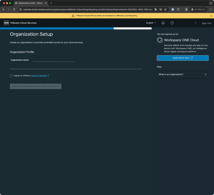214x195 pixels.
Task: Open the English language dropdown
Action: 151,23
